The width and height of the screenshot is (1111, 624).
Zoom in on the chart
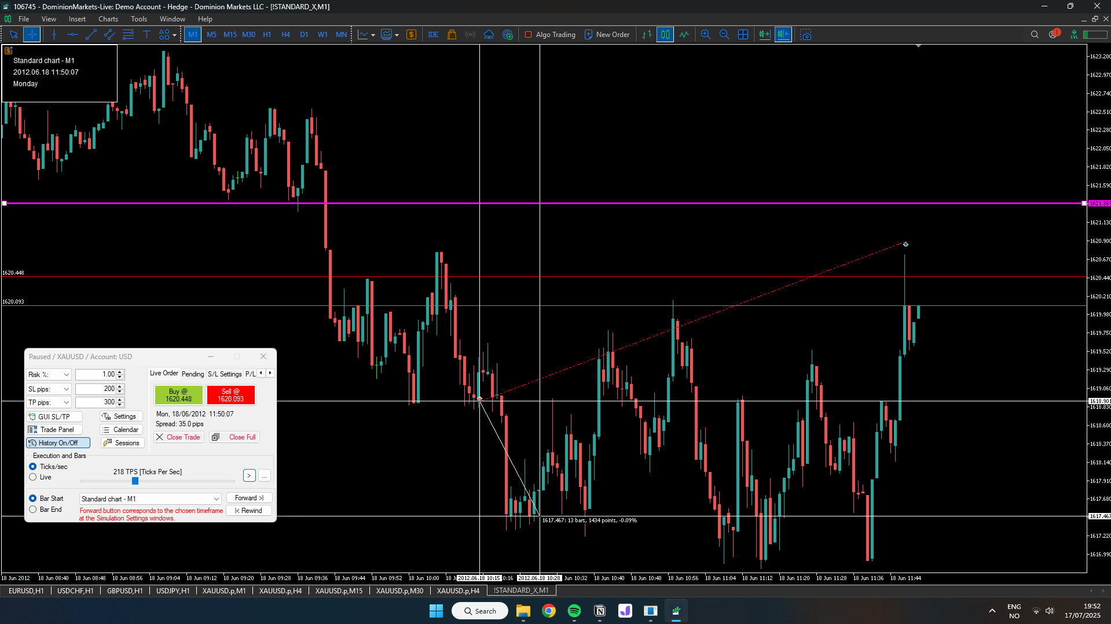click(x=706, y=35)
